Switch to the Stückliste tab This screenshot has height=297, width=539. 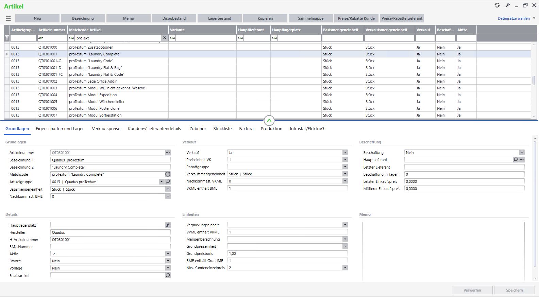pyautogui.click(x=222, y=129)
